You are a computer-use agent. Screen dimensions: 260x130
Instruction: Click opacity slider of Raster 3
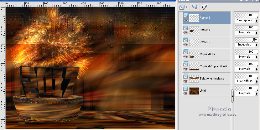click(x=247, y=15)
